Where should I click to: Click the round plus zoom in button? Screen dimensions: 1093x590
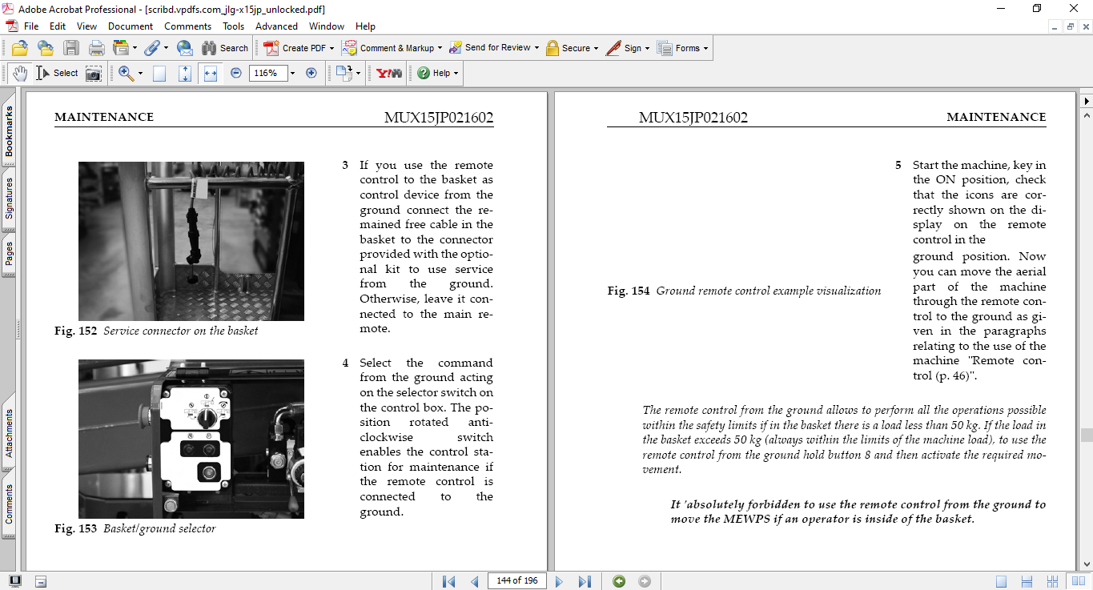(311, 73)
